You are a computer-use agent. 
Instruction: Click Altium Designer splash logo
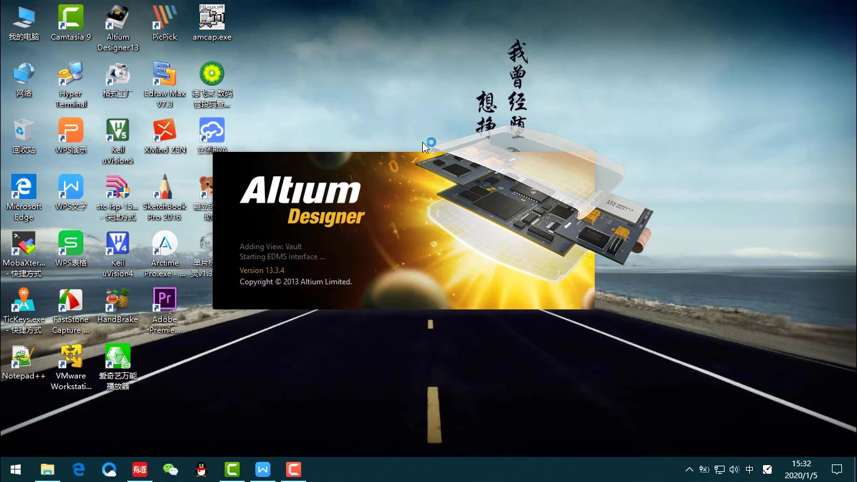[x=301, y=200]
